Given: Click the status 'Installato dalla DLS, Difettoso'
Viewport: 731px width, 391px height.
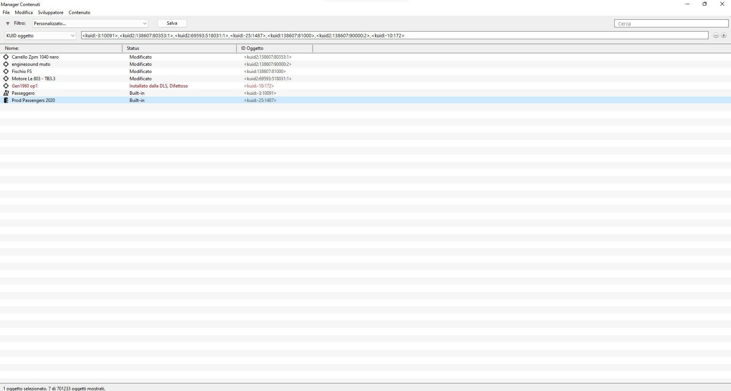Looking at the screenshot, I should click(x=159, y=86).
